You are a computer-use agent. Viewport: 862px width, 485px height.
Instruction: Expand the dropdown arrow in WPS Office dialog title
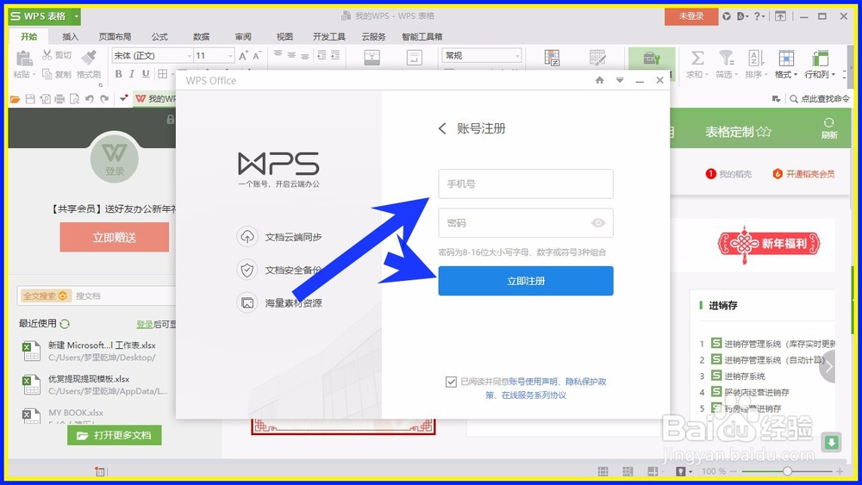620,80
